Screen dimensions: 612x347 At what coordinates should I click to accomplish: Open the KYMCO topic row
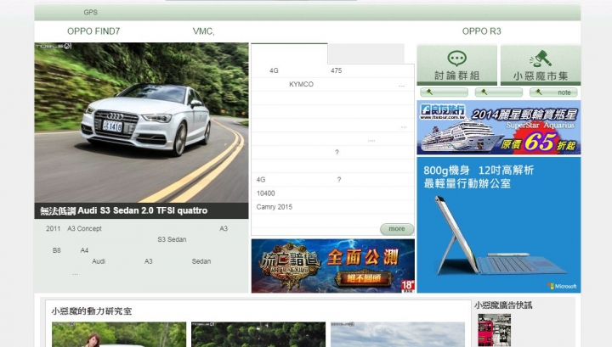pyautogui.click(x=332, y=84)
